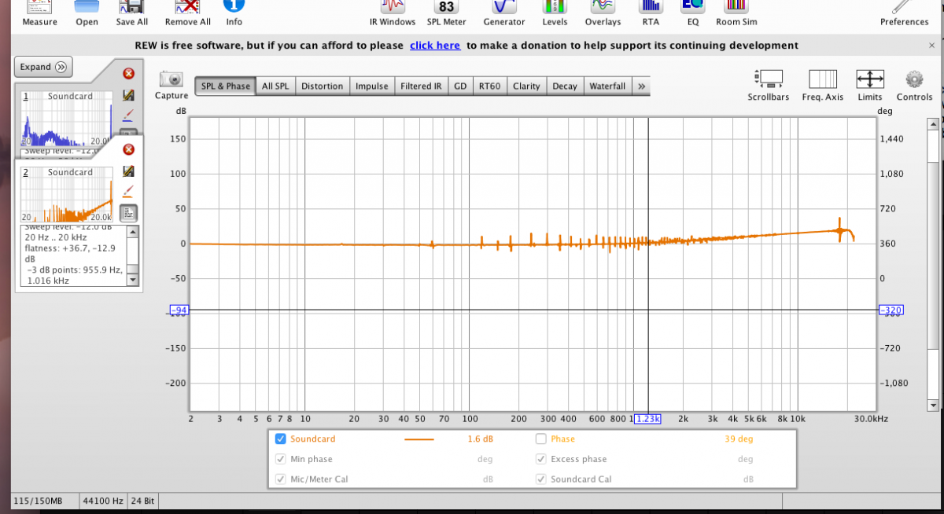944x514 pixels.
Task: Toggle notes panel button for measurement 2
Action: (x=129, y=212)
